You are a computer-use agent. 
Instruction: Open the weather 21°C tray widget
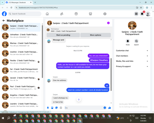[120, 118]
